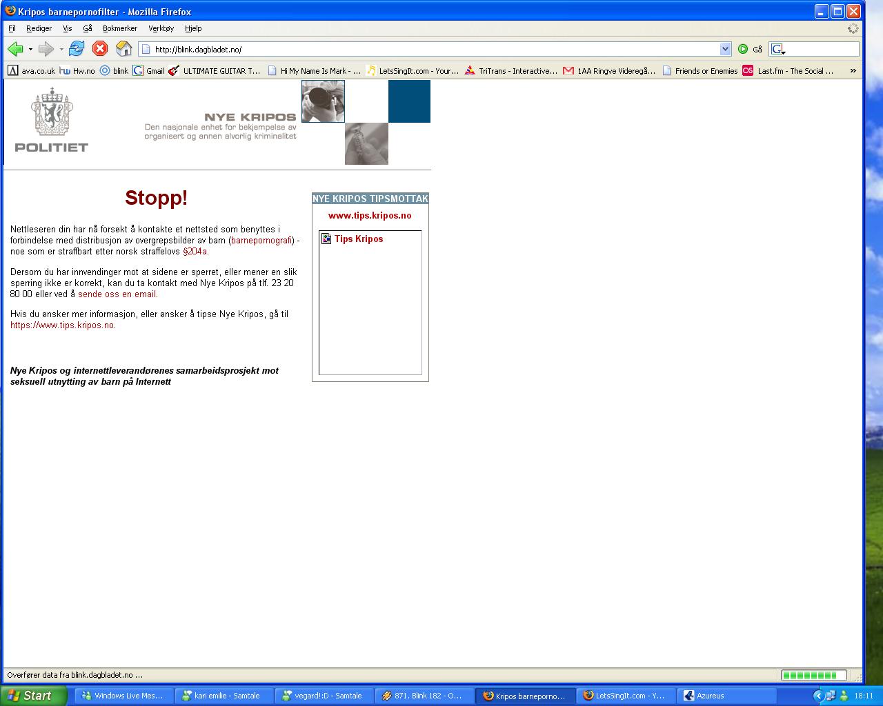The height and width of the screenshot is (706, 883).
Task: Click the sende oss en email link
Action: pyautogui.click(x=117, y=294)
